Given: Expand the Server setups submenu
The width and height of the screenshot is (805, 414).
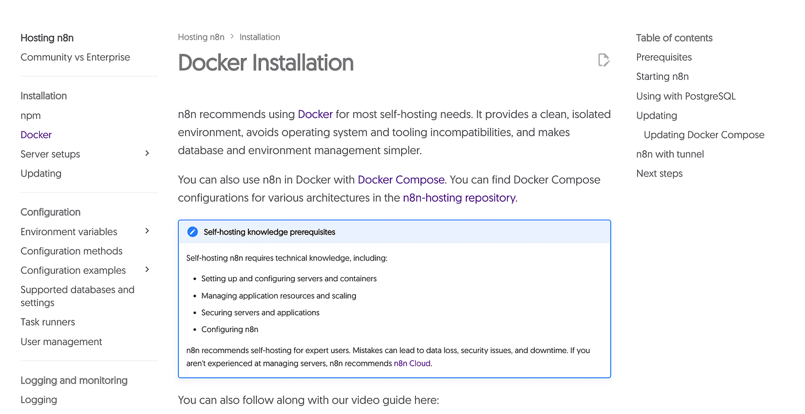Looking at the screenshot, I should click(x=147, y=154).
